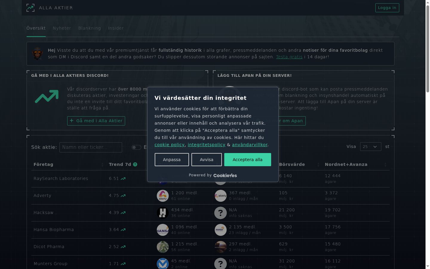Viewport: 430px width, 269px height.
Task: Click Hansa Biopharma owners count 17 756
Action: tap(333, 227)
